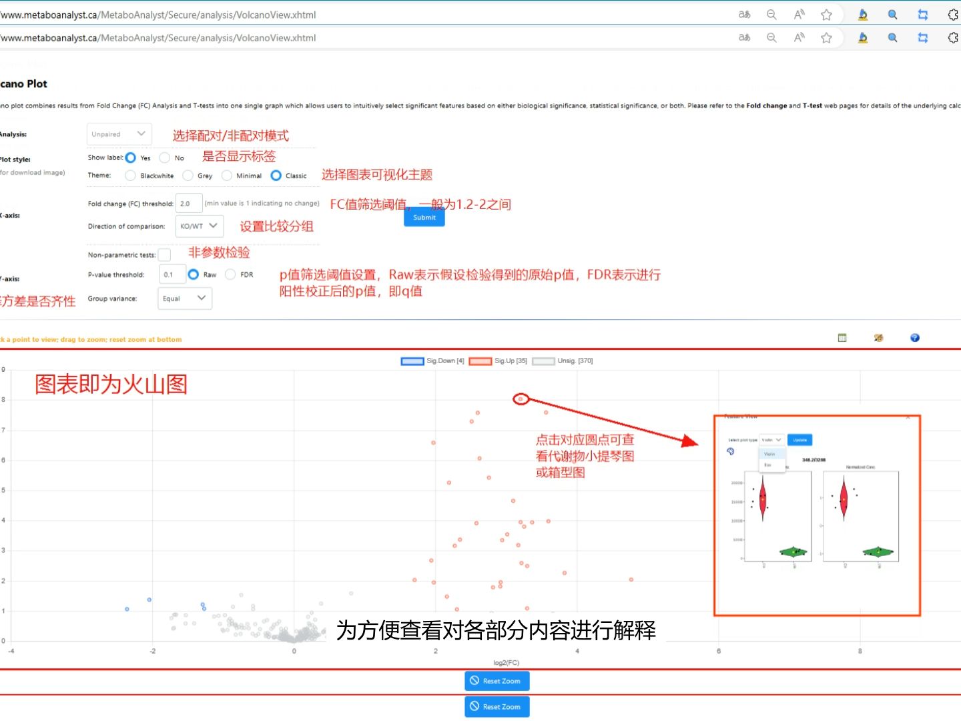Open the browser search sidebar icon

(892, 14)
